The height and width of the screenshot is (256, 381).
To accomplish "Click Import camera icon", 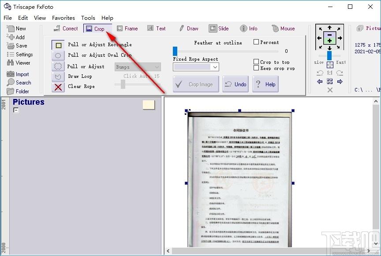I will tap(18, 74).
